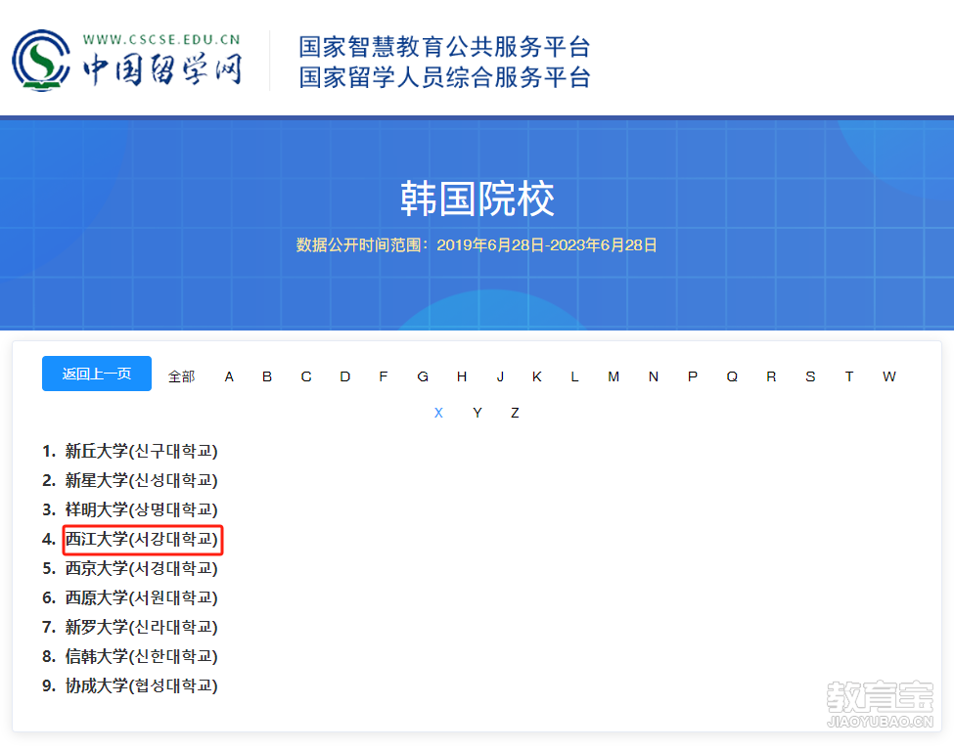Filter schools by letter T
Image resolution: width=954 pixels, height=750 pixels.
848,376
